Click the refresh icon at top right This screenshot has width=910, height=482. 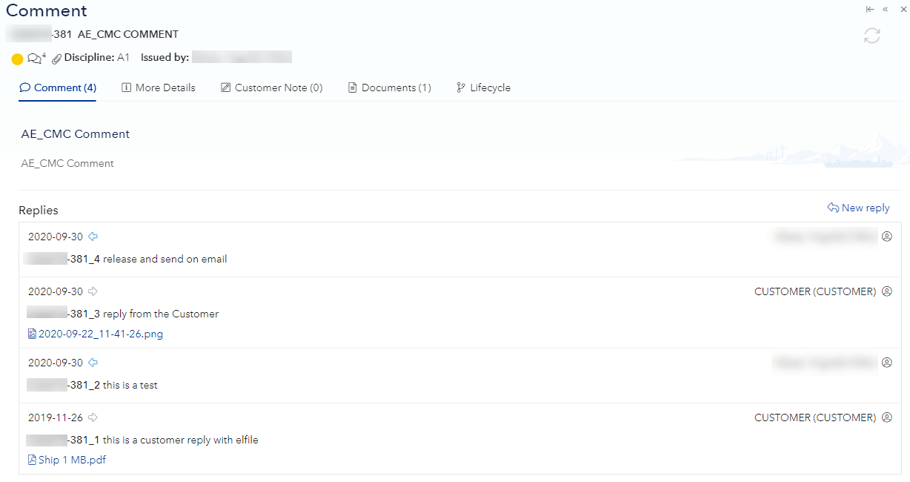872,36
